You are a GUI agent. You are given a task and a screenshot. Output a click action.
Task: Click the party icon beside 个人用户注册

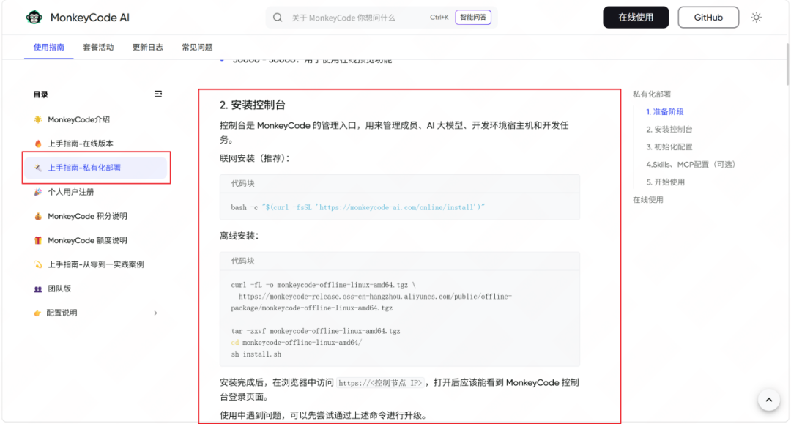click(x=38, y=192)
